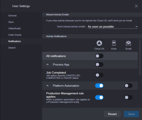This screenshot has width=142, height=120.
Task: Switch to Video/Audio settings
Action: (x=14, y=28)
